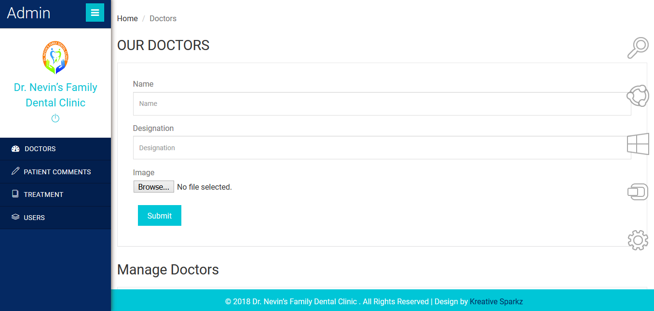The image size is (654, 311).
Task: Open the magnifier search icon
Action: pos(638,48)
